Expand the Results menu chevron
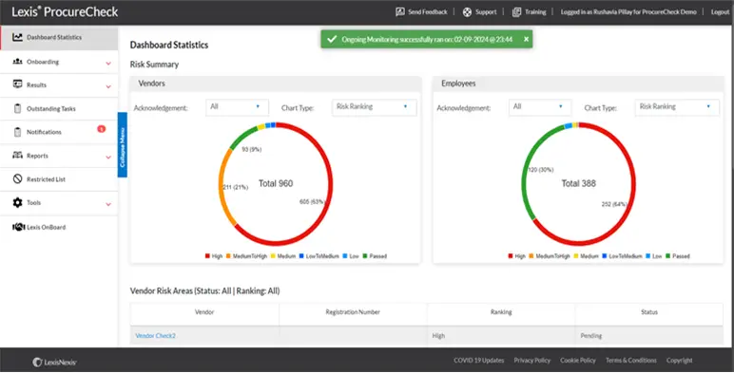Screen dimensions: 734x373 pos(108,86)
